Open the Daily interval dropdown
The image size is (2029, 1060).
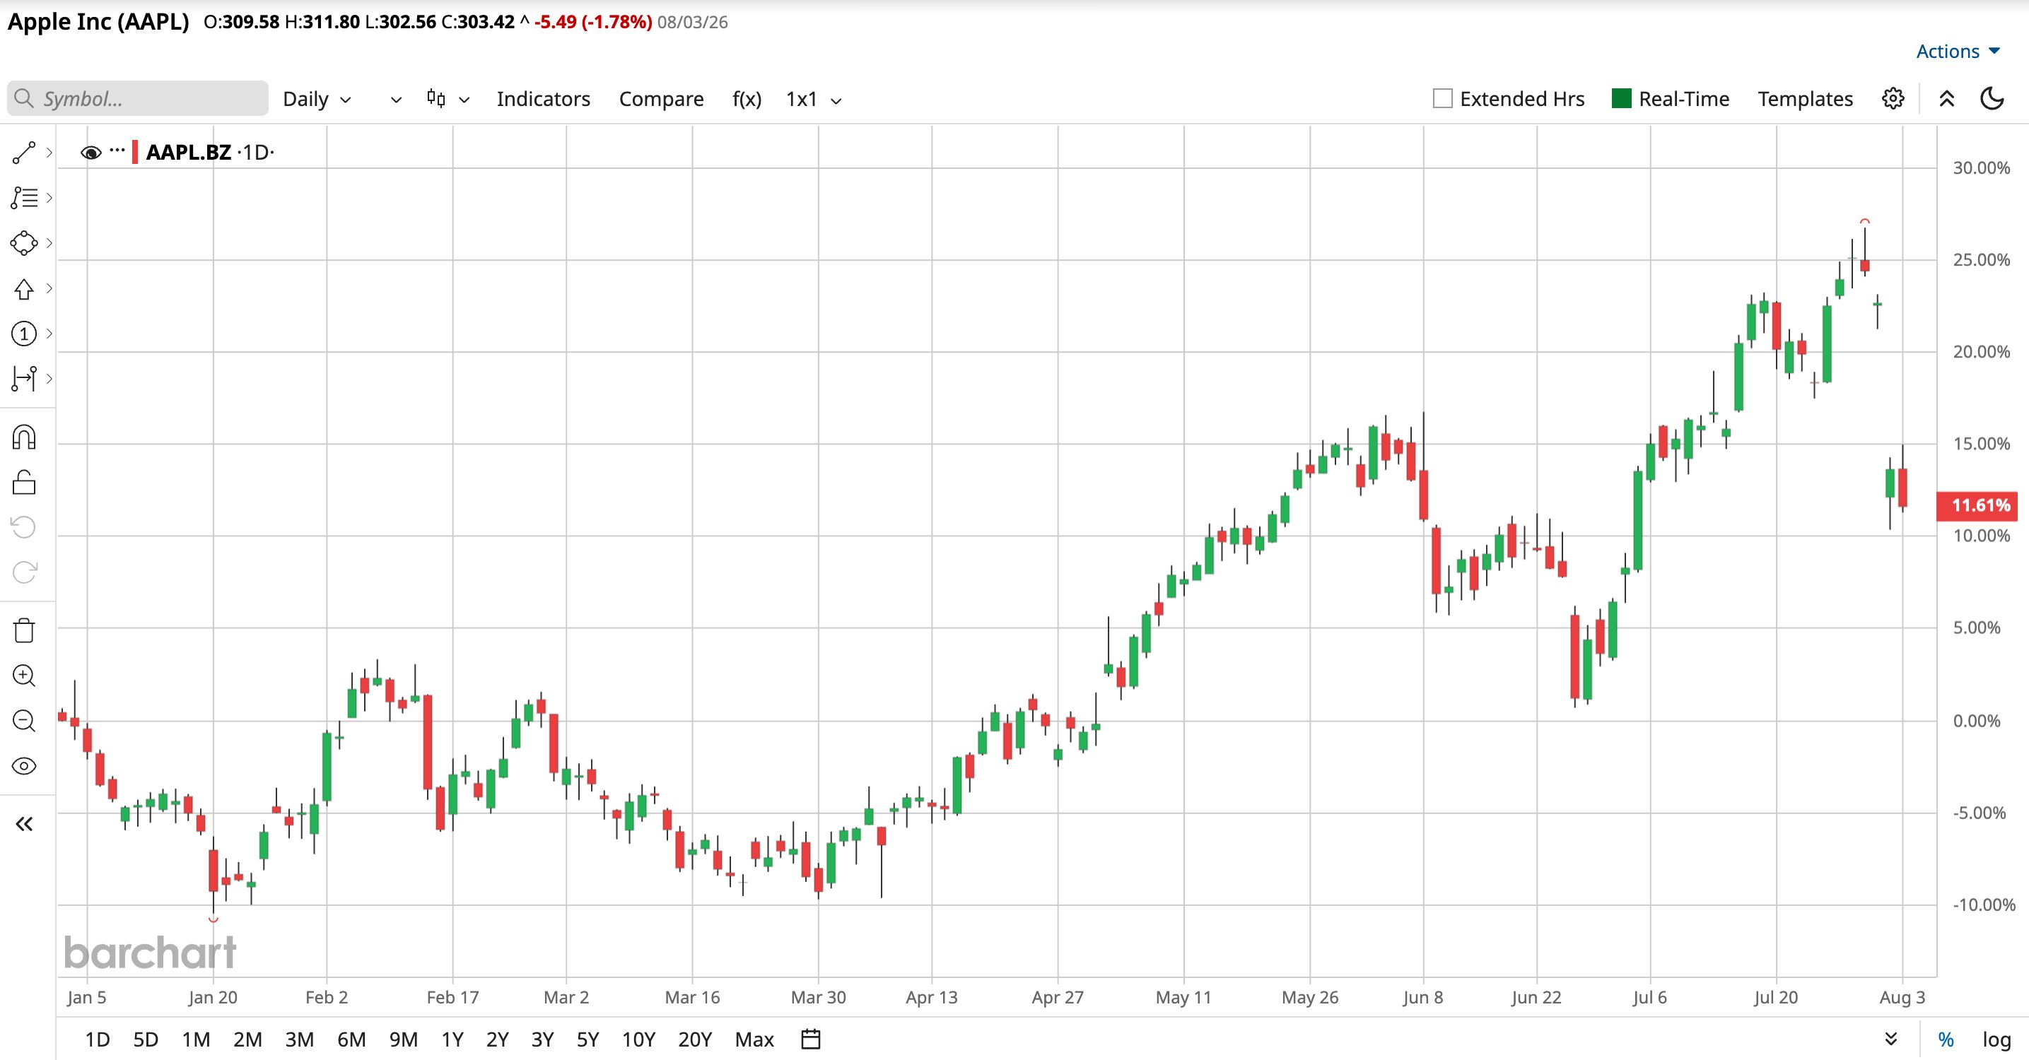pyautogui.click(x=317, y=99)
